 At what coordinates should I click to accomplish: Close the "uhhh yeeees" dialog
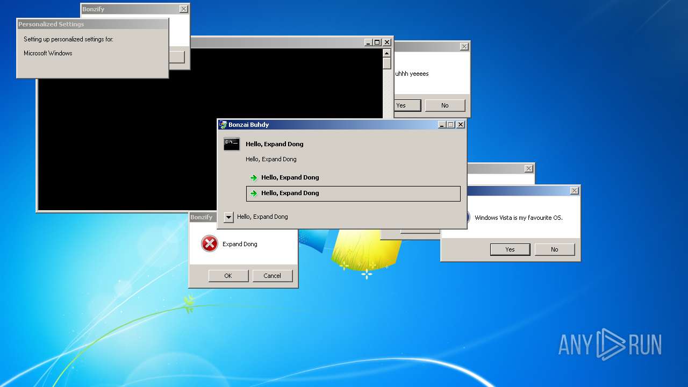(464, 47)
